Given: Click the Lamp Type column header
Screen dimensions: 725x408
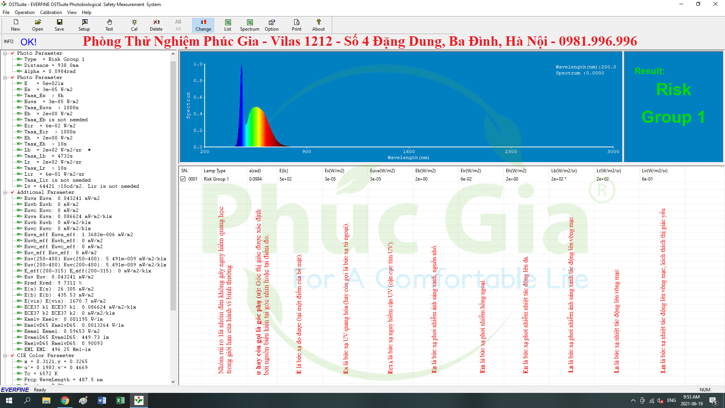Looking at the screenshot, I should pyautogui.click(x=224, y=171).
